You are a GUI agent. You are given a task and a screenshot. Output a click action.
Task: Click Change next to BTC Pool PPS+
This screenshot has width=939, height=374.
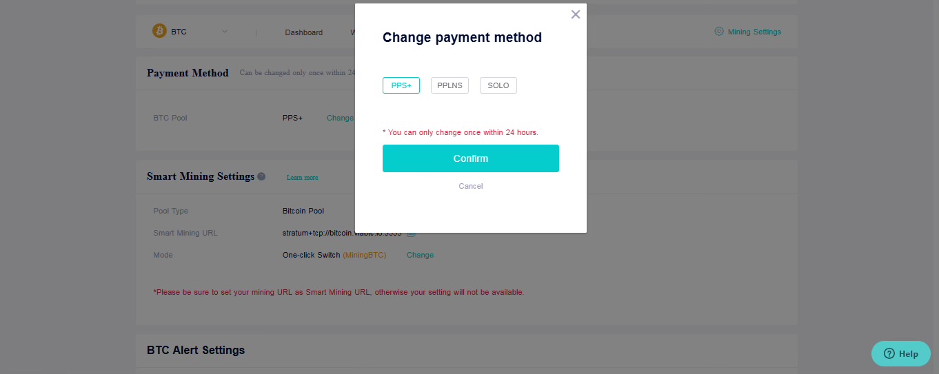[x=339, y=118]
